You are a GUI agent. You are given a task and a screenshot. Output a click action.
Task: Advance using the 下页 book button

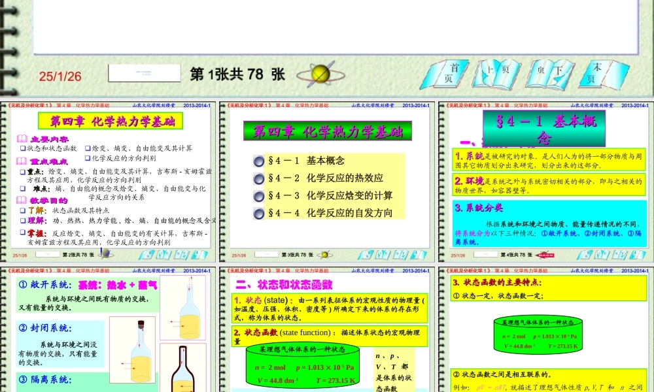[550, 72]
